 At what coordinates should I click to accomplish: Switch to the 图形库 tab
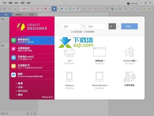[19, 15]
